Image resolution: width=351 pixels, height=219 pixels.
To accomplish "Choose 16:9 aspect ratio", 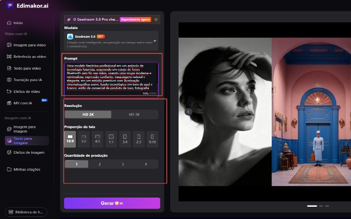I will point(70,139).
